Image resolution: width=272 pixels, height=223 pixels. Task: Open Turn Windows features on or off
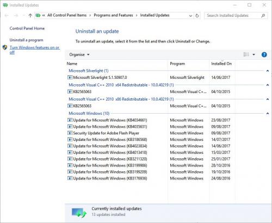[34, 50]
